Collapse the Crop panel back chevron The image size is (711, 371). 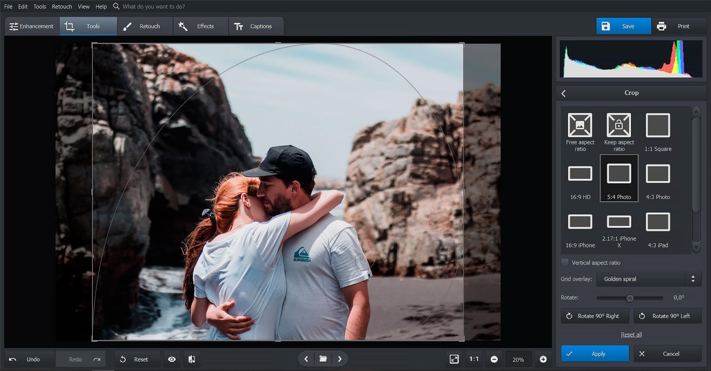(563, 93)
